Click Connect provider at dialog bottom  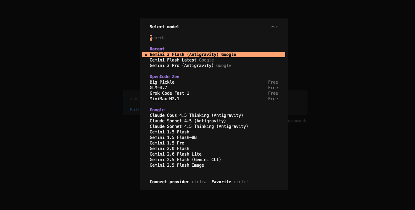point(169,182)
